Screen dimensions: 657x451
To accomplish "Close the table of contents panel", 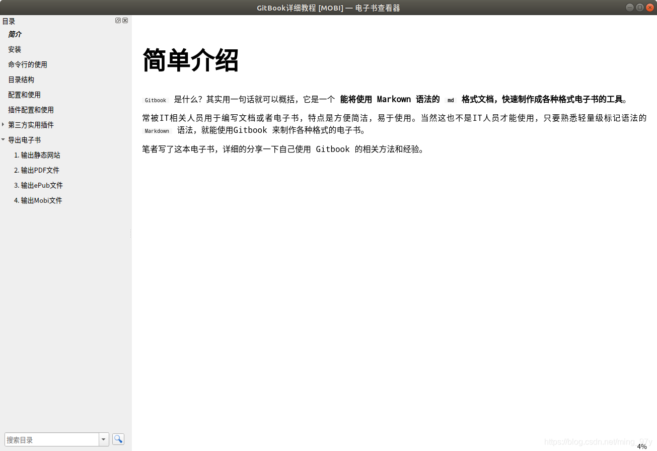I will point(125,21).
